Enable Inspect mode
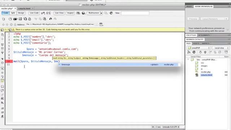 pyautogui.click(x=70, y=13)
